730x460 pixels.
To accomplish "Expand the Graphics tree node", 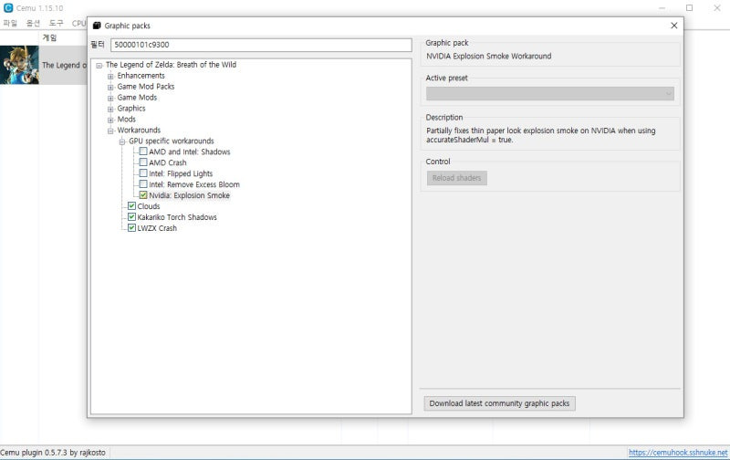I will pyautogui.click(x=110, y=109).
